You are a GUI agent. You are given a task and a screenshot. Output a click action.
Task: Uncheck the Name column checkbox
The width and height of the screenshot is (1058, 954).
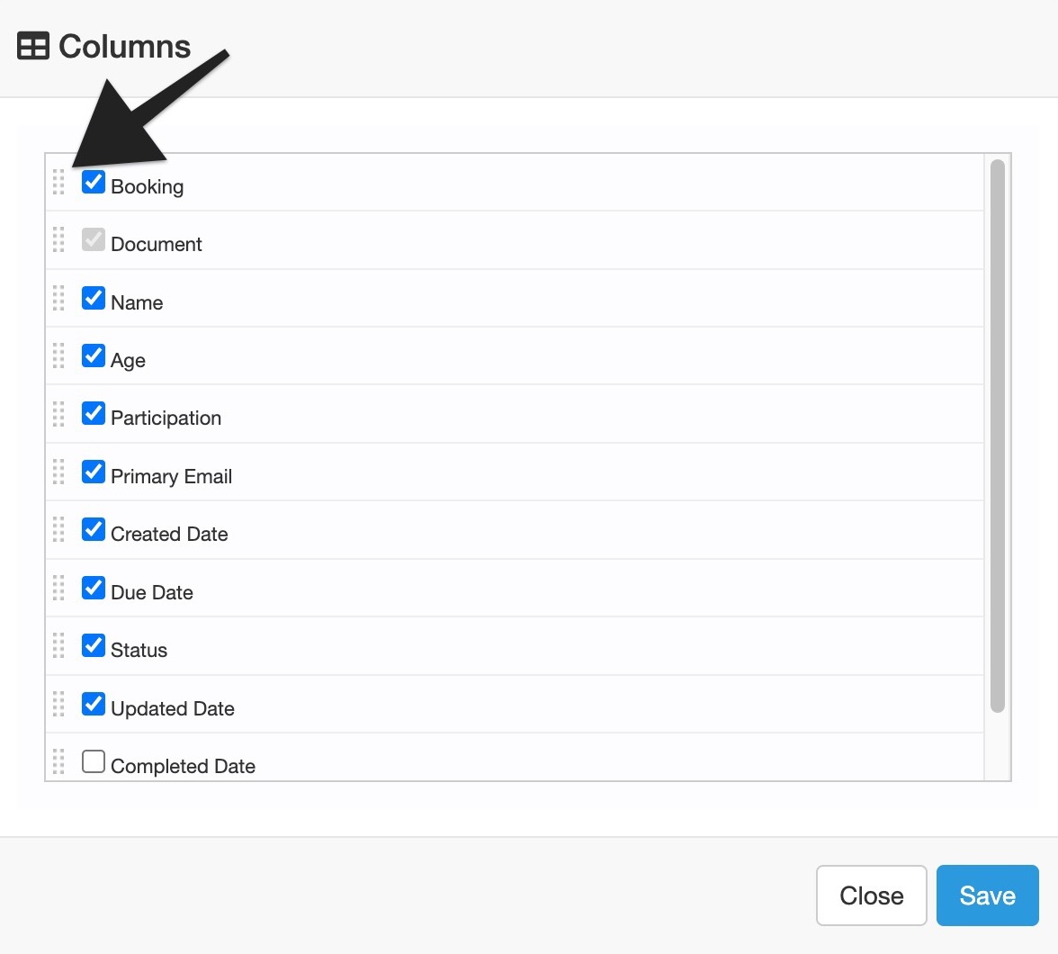94,298
